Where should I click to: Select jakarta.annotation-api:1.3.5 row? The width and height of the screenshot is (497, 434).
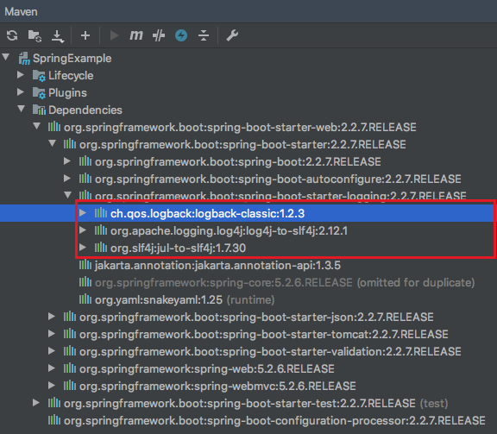tap(248, 265)
